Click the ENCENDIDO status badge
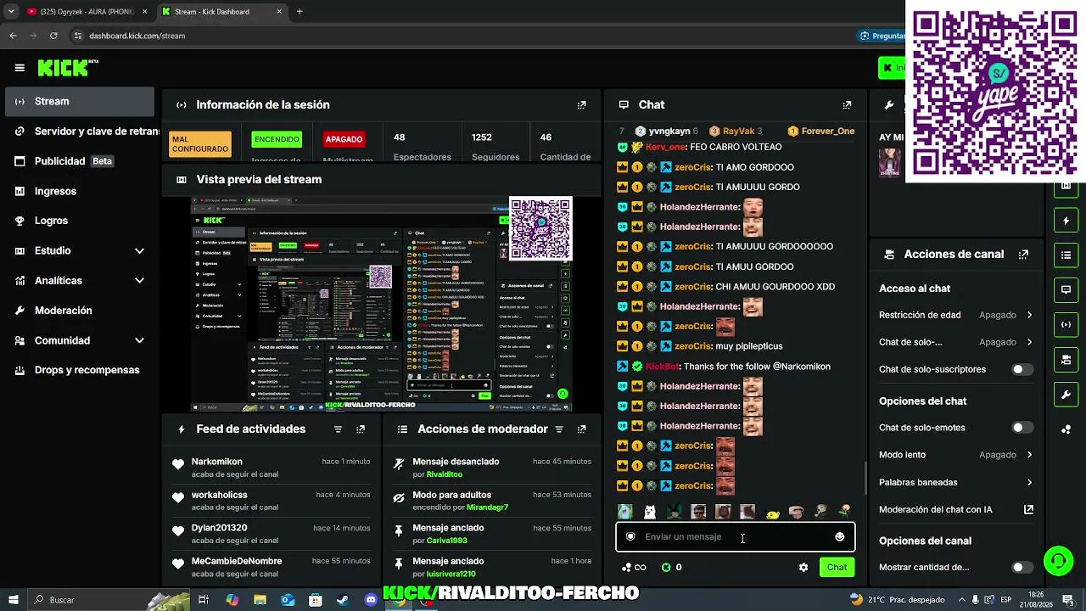The width and height of the screenshot is (1086, 611). click(277, 139)
